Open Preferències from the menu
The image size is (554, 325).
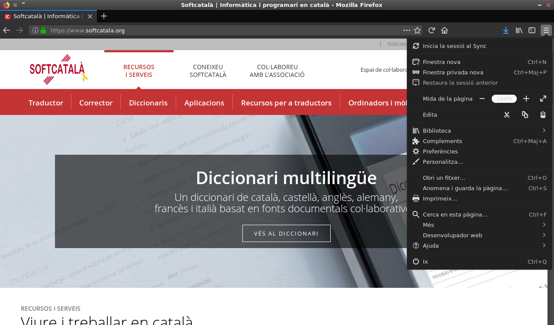(x=440, y=151)
